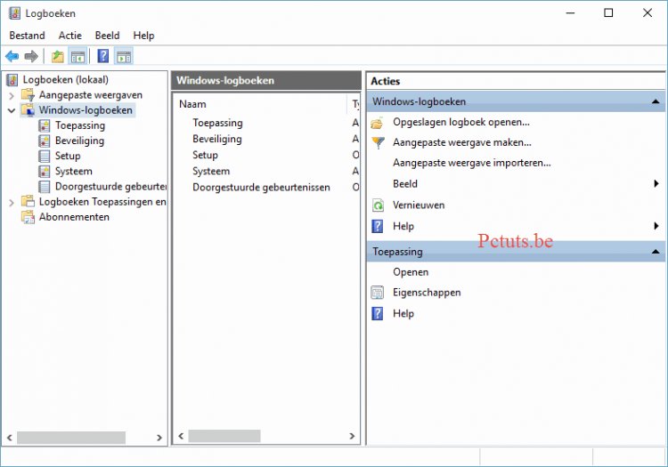
Task: Toggle the action pane toolbar icon
Action: point(124,56)
